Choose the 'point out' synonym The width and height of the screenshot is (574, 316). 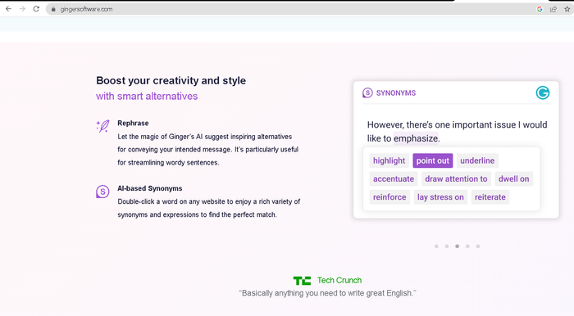(433, 160)
